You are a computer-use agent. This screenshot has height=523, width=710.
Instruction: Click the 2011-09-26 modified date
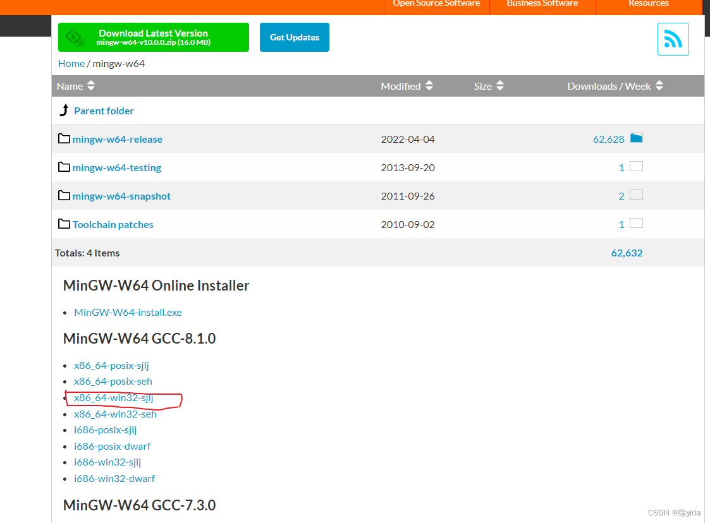click(x=408, y=196)
